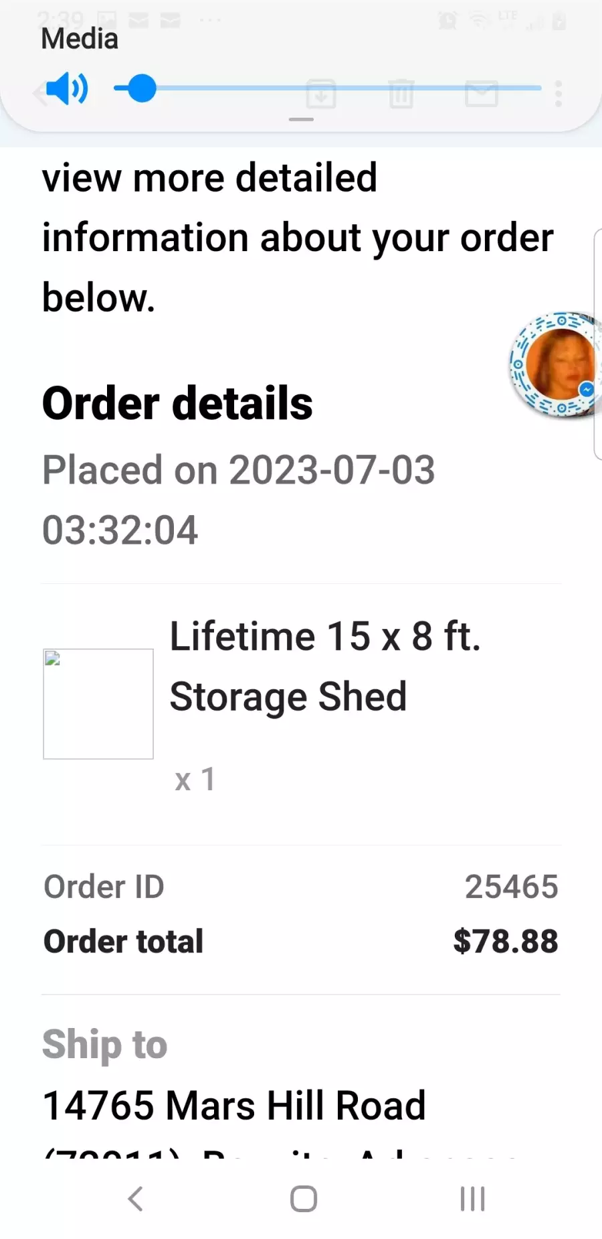Tap the dimmed archive download icon

pos(321,93)
